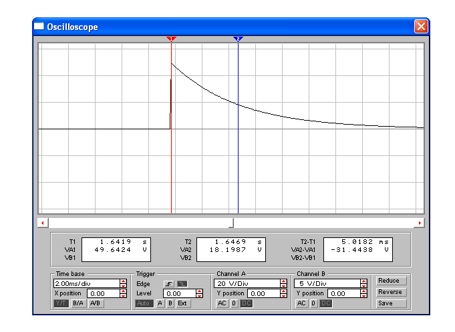The width and height of the screenshot is (455, 332).
Task: Click the right scroll arrow under the graph
Action: coord(420,223)
